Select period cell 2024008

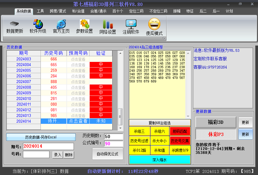click(24, 87)
